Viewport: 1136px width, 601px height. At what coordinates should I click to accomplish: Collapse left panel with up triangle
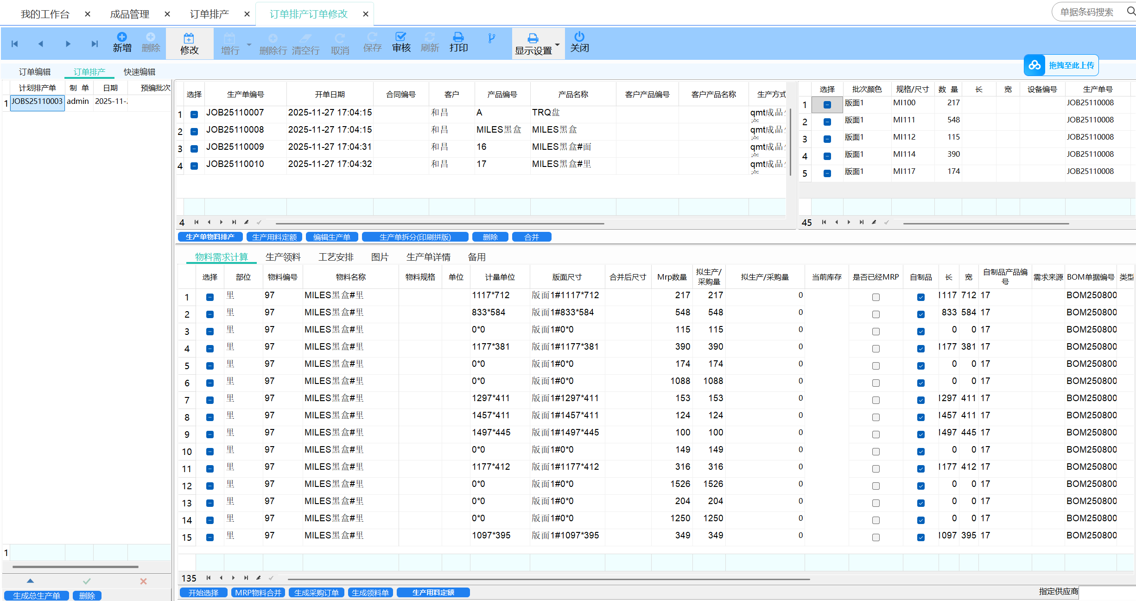tap(30, 581)
